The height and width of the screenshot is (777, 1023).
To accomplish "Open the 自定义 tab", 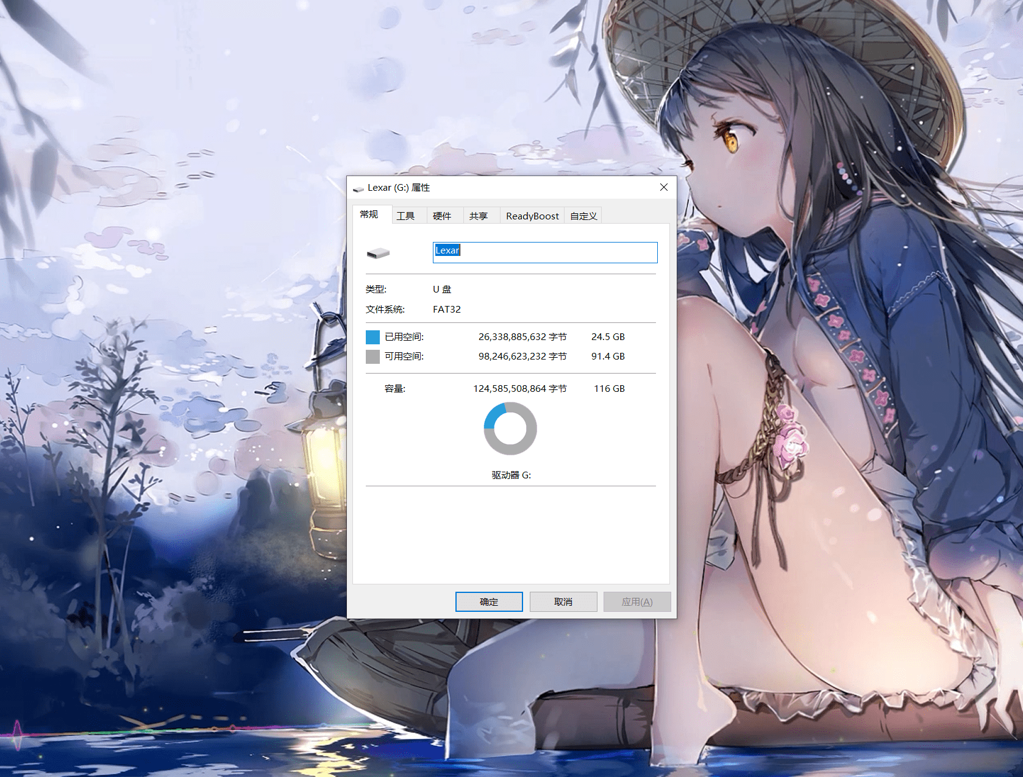I will pos(583,216).
